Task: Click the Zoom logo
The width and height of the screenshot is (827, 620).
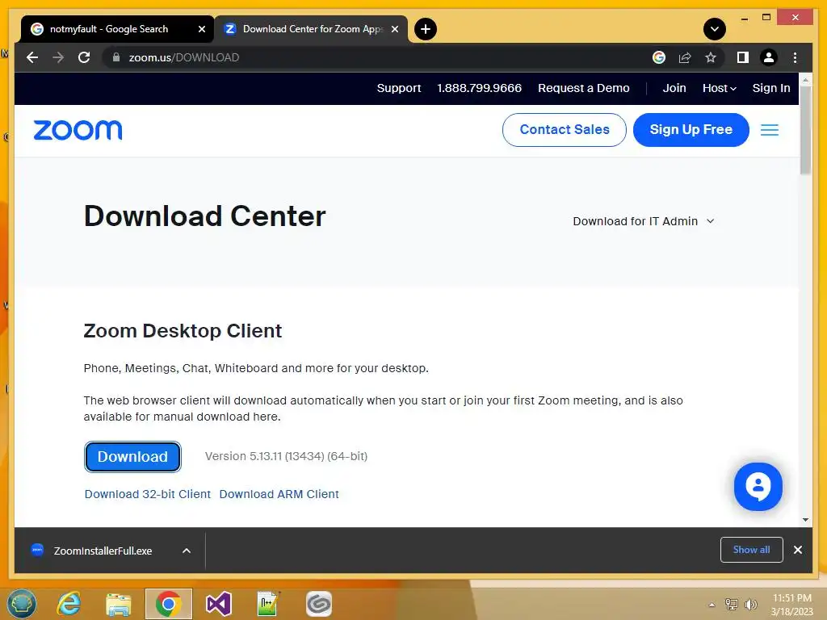Action: (x=78, y=130)
